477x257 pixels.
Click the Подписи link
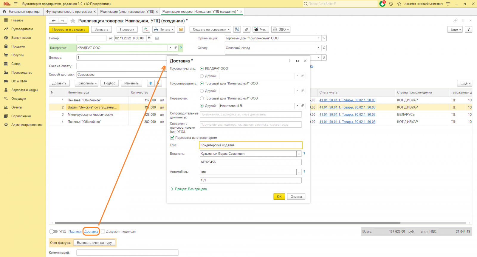(x=75, y=232)
